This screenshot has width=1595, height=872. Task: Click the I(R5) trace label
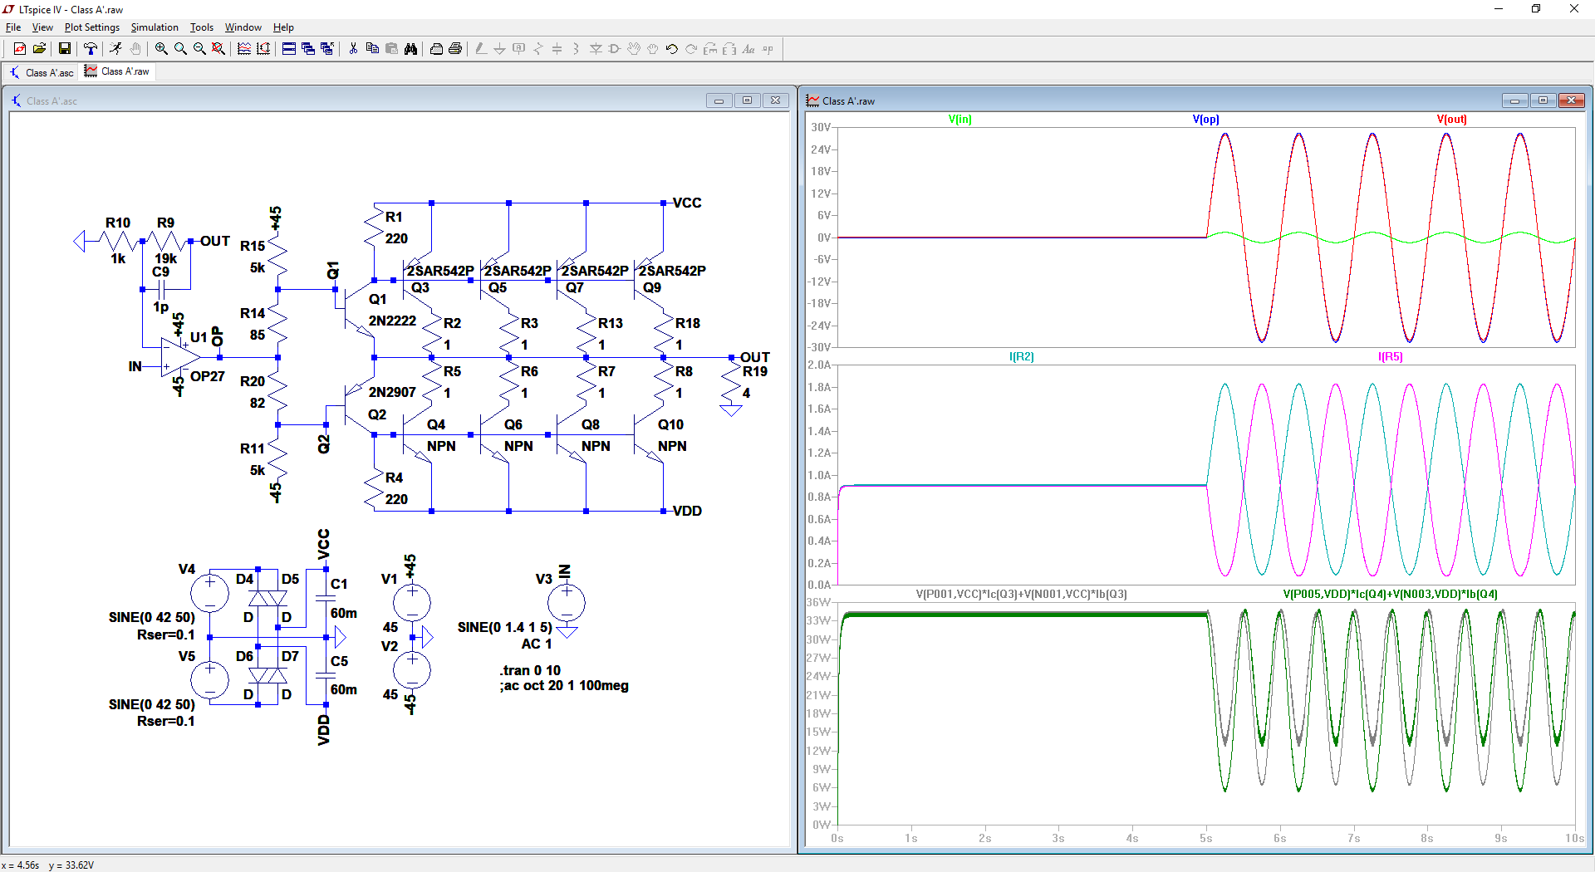tap(1391, 356)
